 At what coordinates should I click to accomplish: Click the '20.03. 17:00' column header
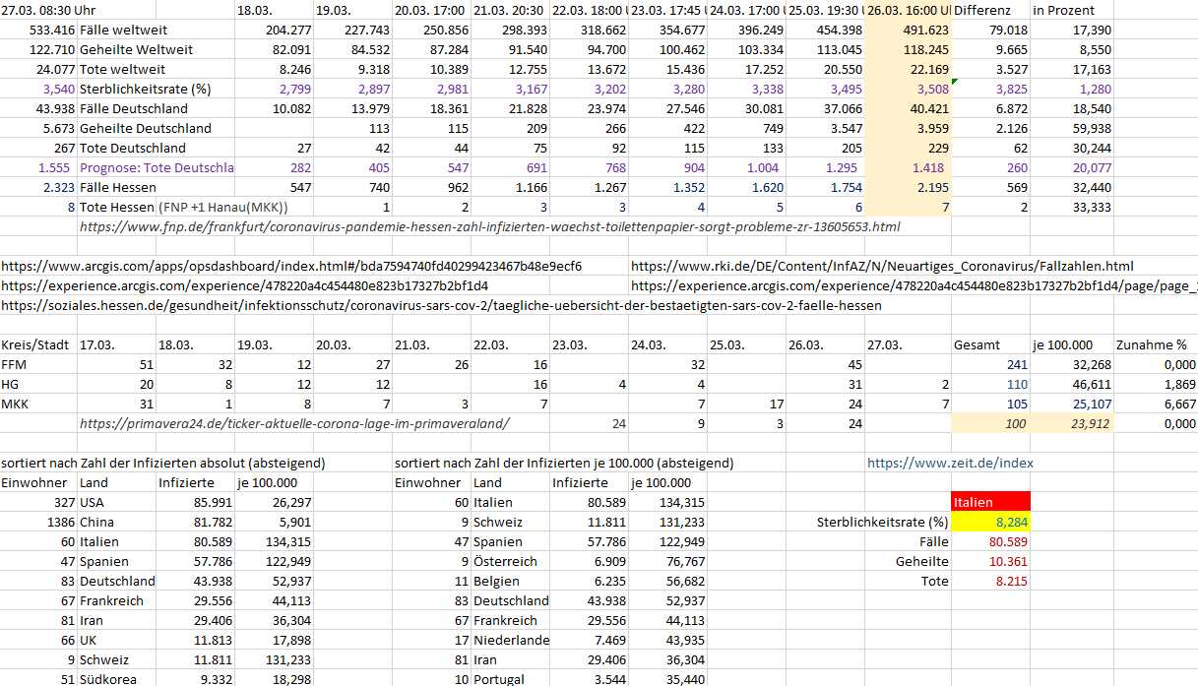pos(431,10)
